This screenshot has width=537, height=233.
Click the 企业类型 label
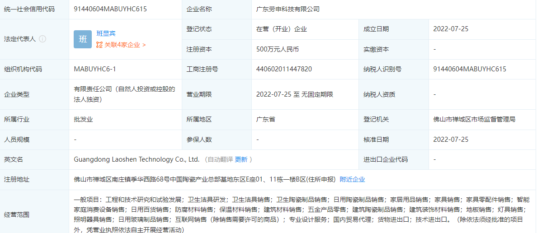coord(16,94)
